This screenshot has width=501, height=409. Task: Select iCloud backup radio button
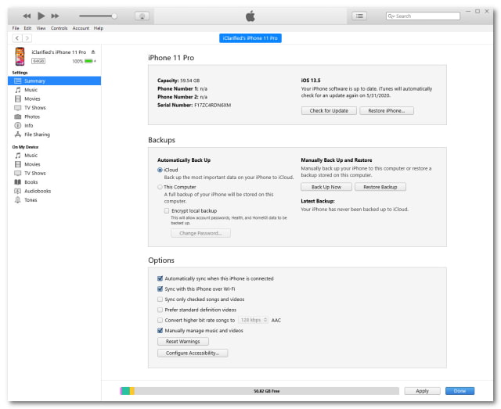pos(160,170)
